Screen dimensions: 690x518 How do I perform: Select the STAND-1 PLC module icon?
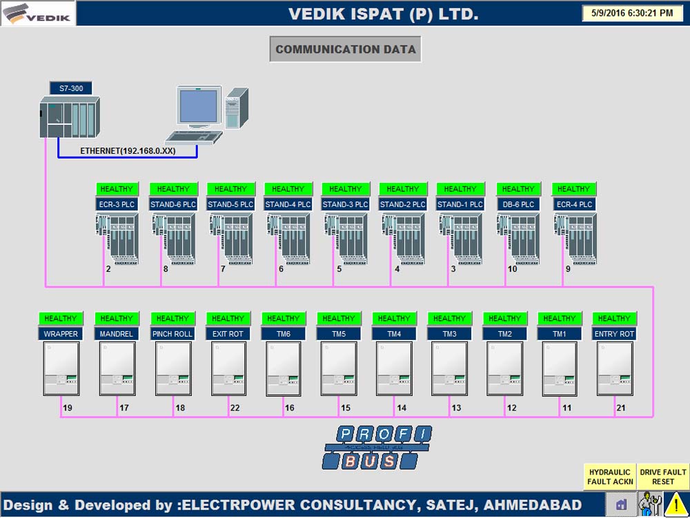(x=461, y=239)
